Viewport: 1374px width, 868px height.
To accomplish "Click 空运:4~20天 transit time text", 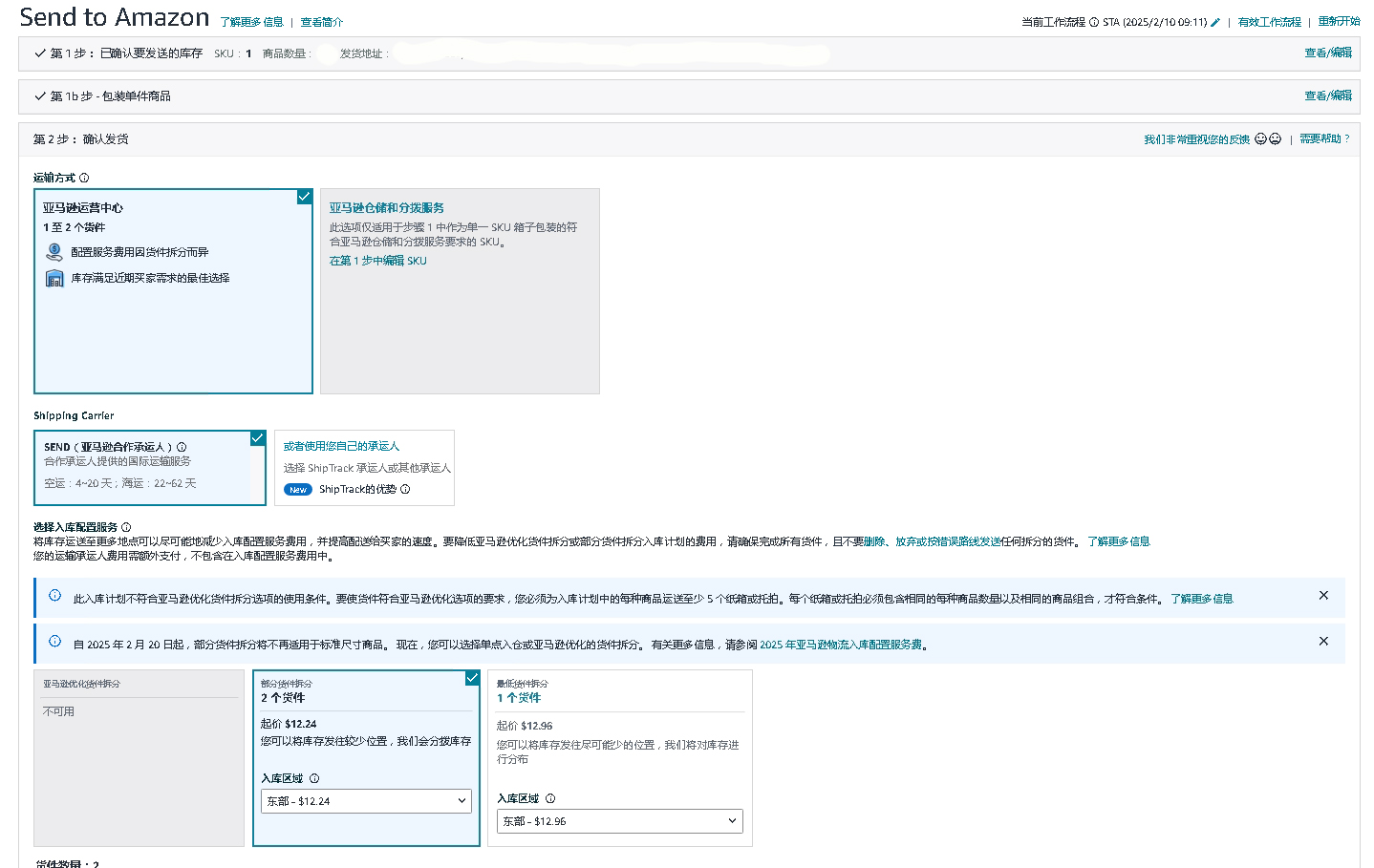I will [x=78, y=483].
